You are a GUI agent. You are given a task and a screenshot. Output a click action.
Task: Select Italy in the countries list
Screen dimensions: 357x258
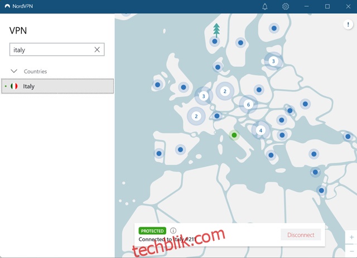coord(57,86)
